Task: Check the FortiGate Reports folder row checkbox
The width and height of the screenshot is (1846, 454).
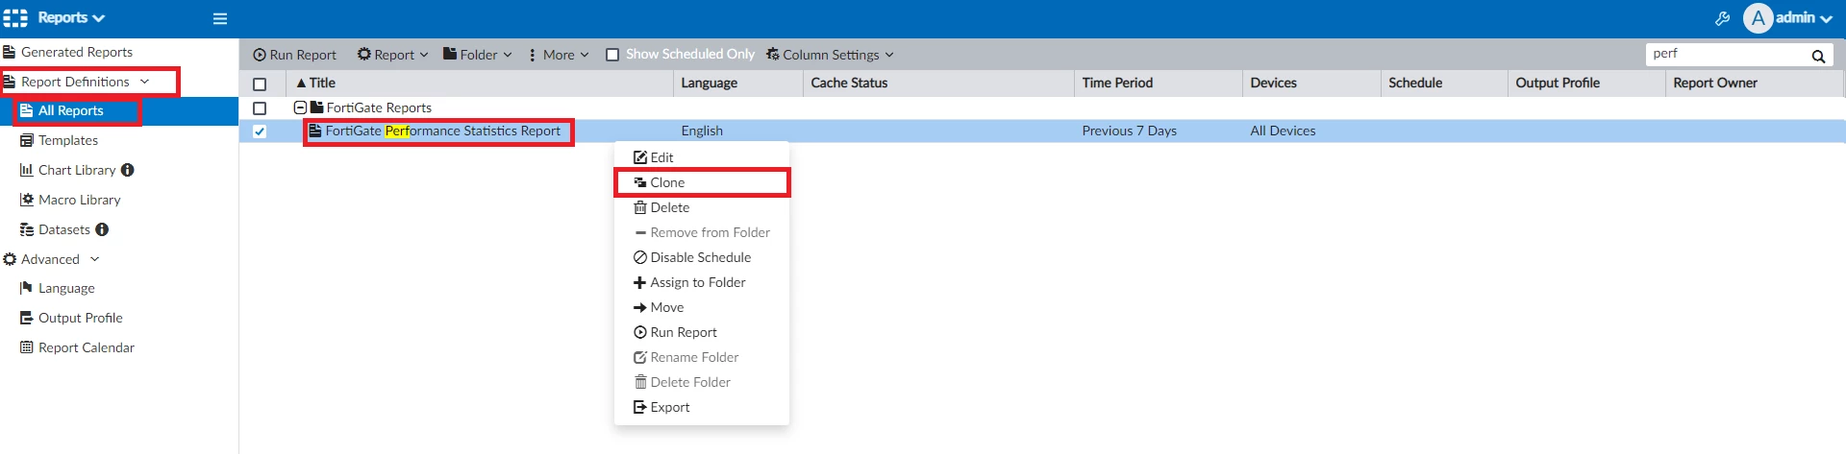Action: [x=260, y=108]
